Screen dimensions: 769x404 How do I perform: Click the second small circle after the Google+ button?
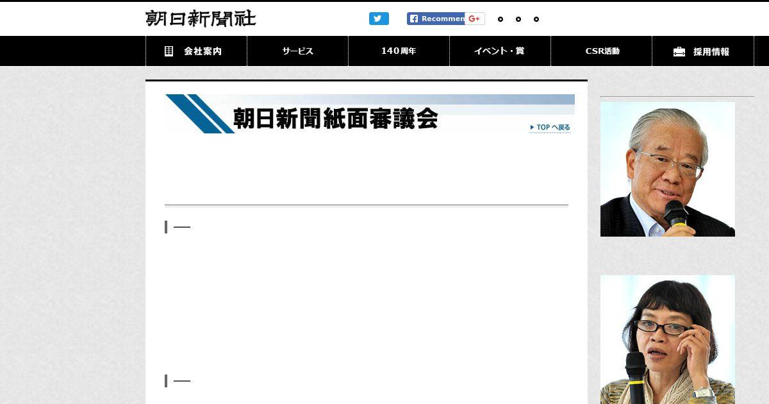coord(518,19)
